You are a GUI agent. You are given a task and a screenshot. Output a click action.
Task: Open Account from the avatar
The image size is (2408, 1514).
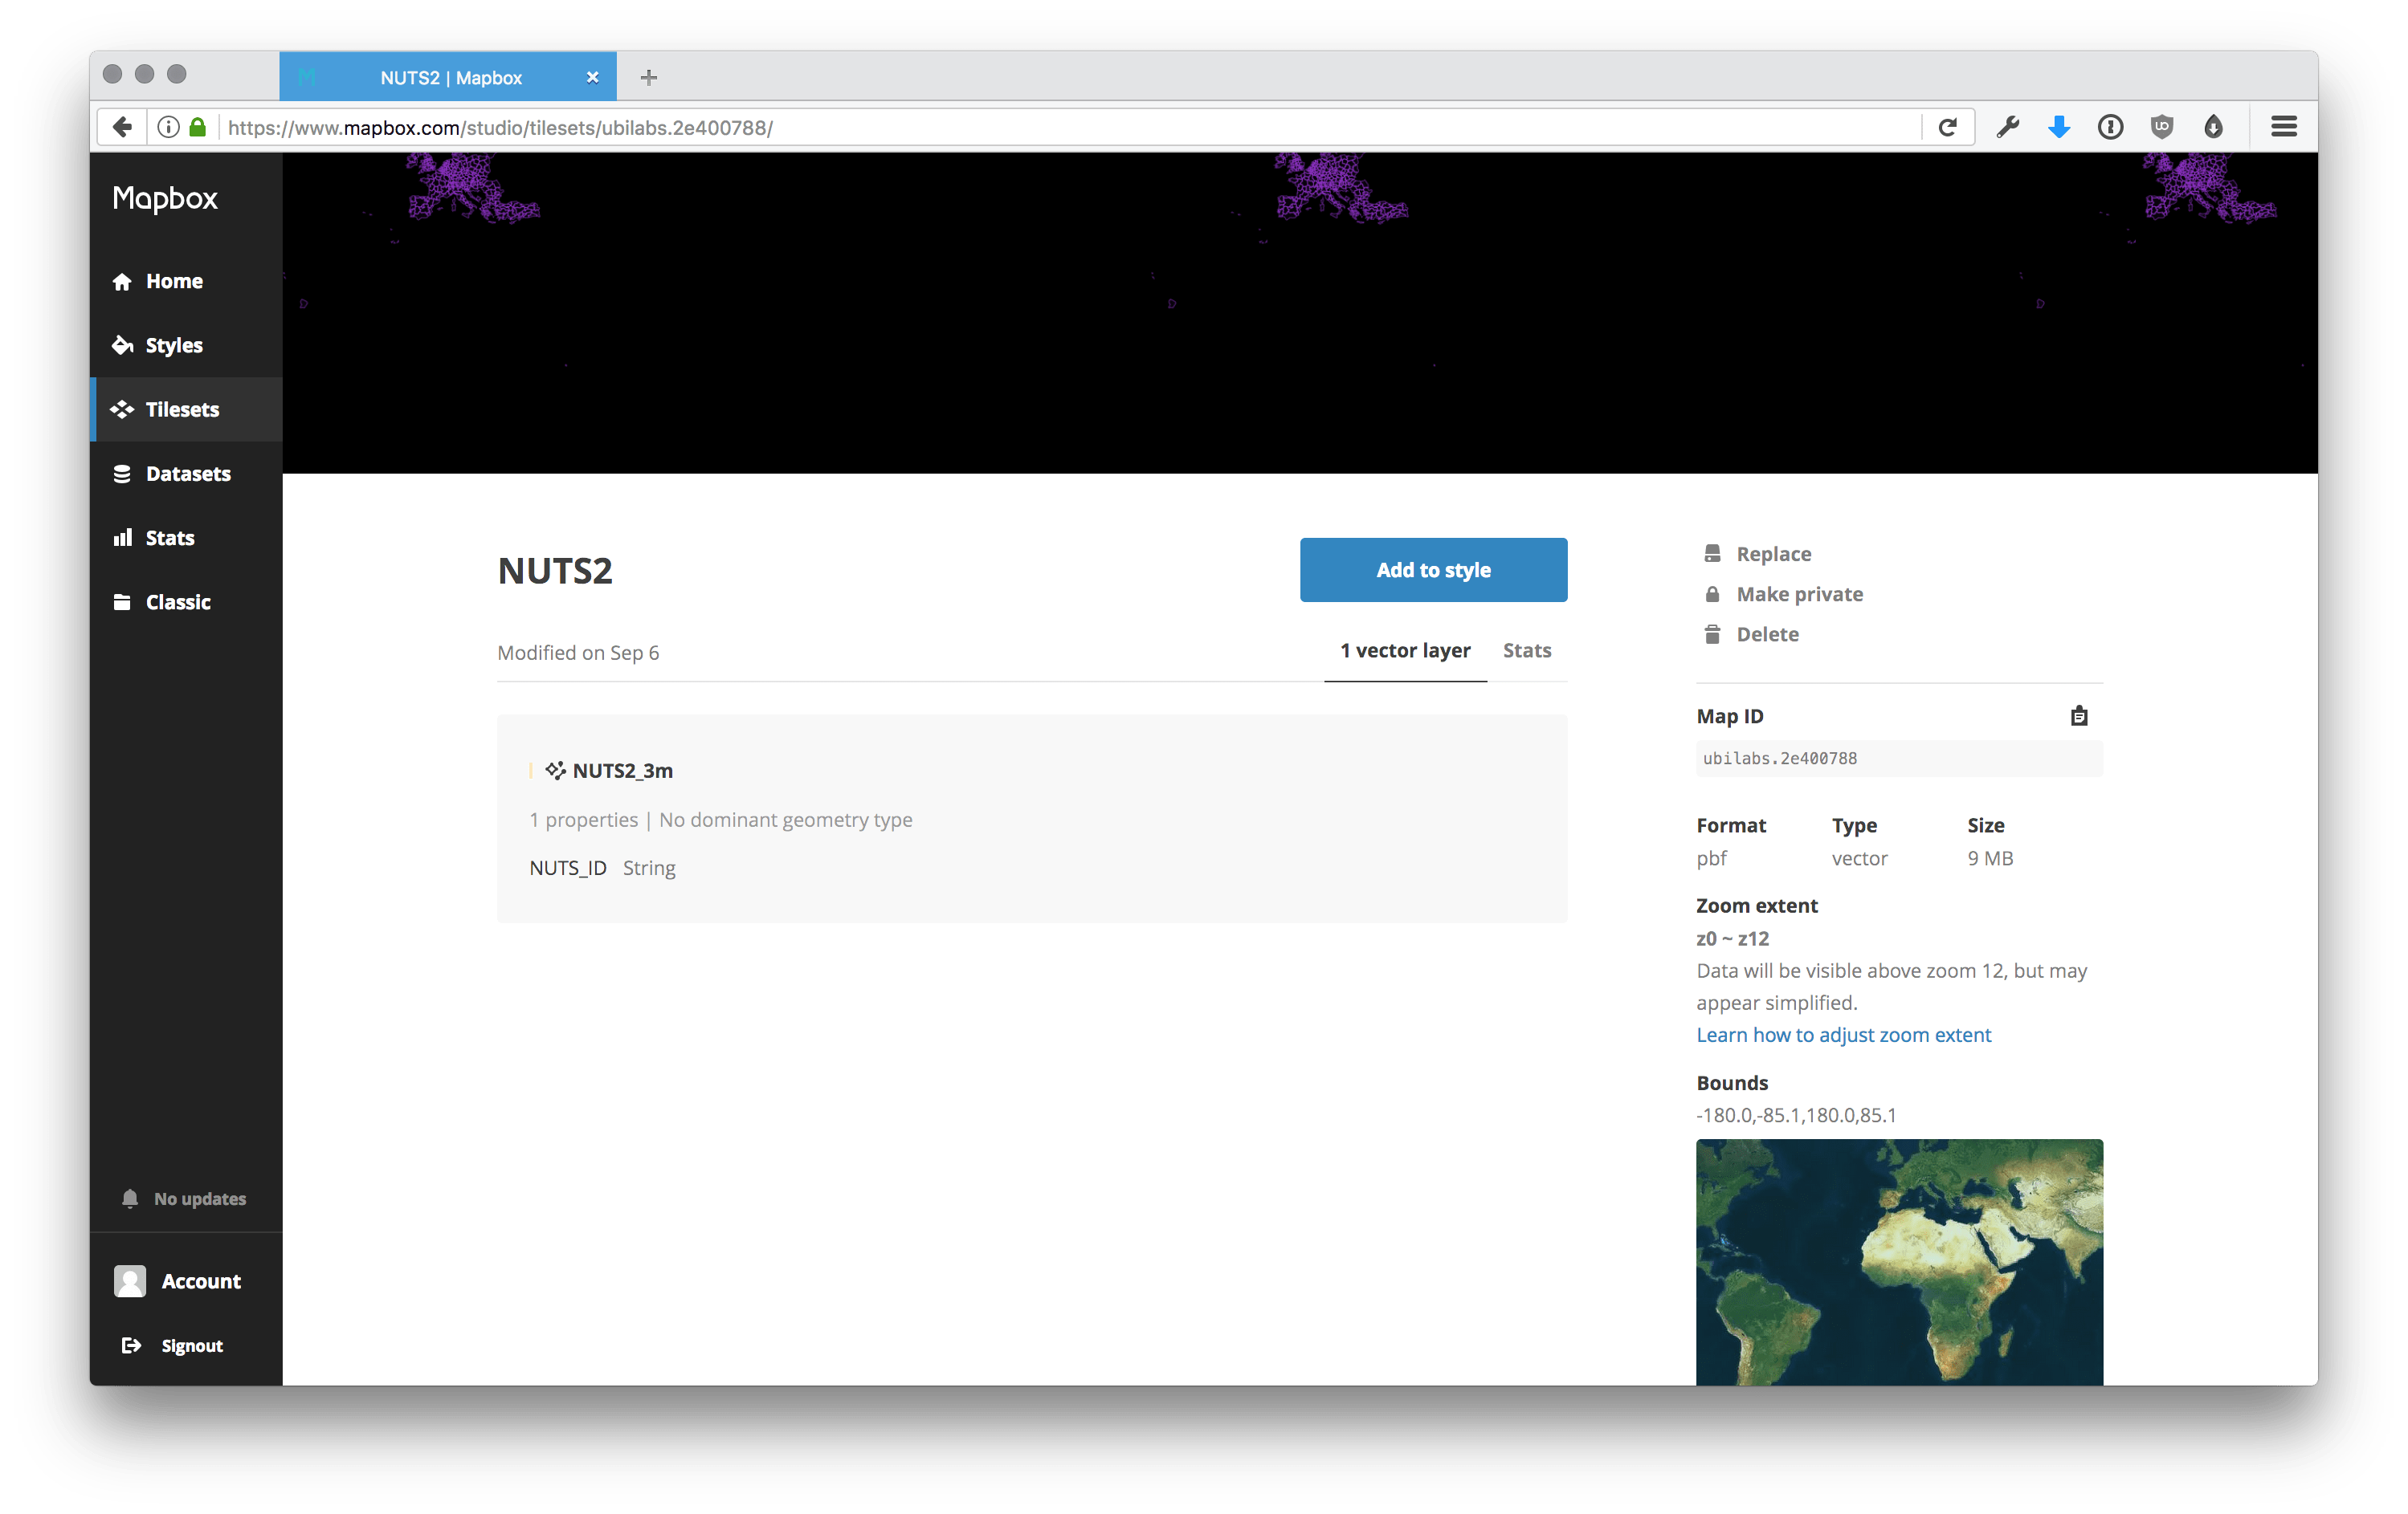[130, 1280]
